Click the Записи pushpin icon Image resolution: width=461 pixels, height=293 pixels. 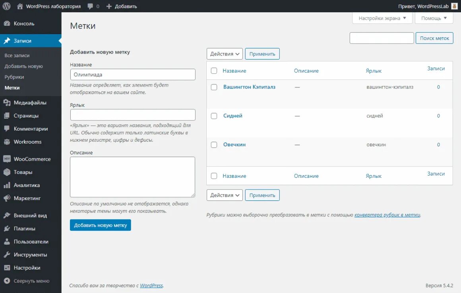7,41
